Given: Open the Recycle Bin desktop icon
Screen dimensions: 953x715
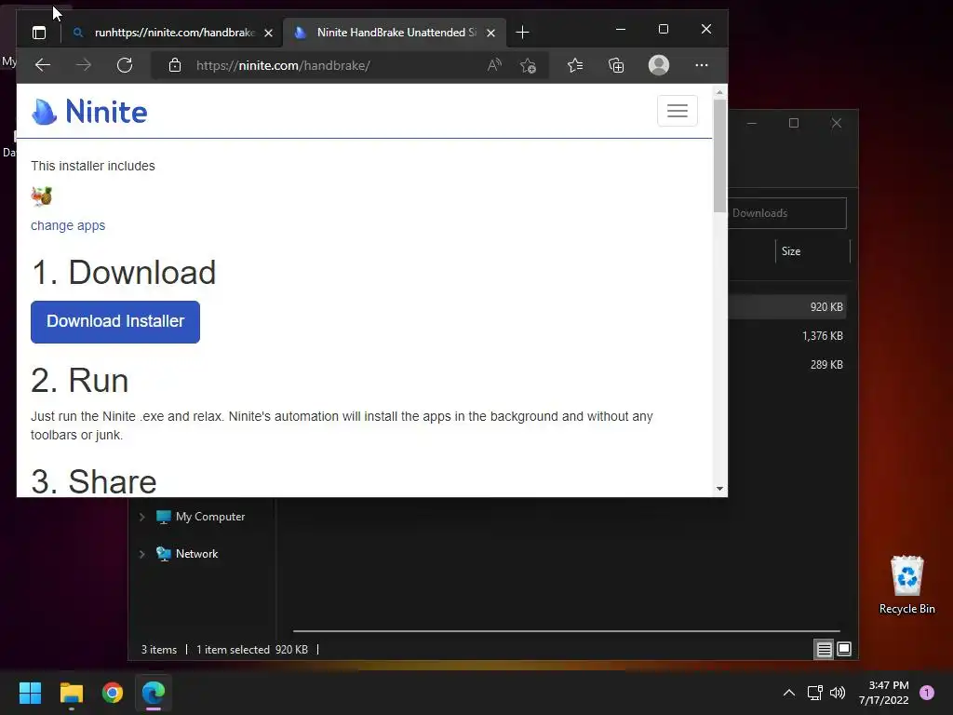Looking at the screenshot, I should click(906, 585).
